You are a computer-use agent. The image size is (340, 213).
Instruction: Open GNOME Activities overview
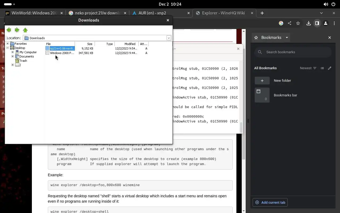click(10, 4)
